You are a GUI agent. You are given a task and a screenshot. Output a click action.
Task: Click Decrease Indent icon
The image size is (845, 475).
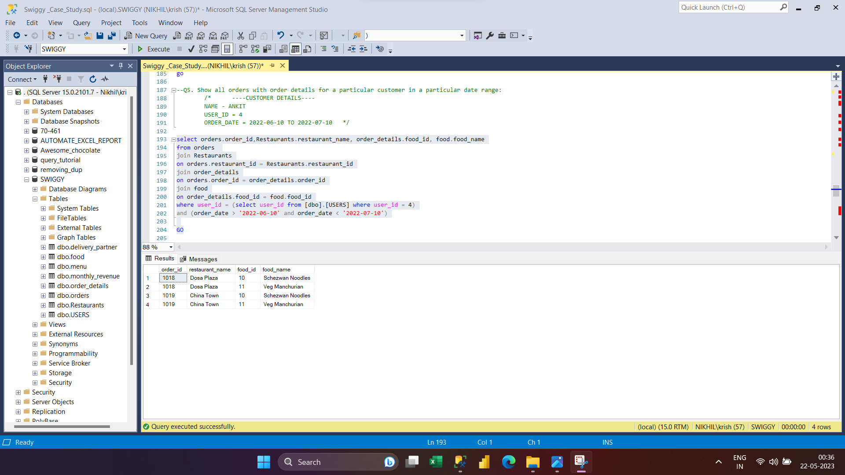tap(352, 49)
